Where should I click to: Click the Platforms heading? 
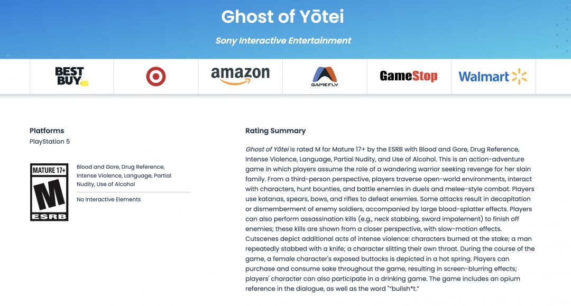pos(47,131)
